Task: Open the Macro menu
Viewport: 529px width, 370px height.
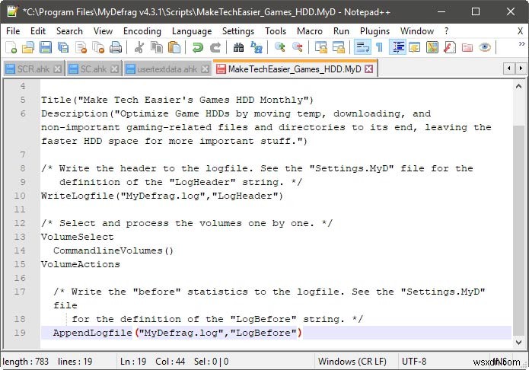Action: 310,31
